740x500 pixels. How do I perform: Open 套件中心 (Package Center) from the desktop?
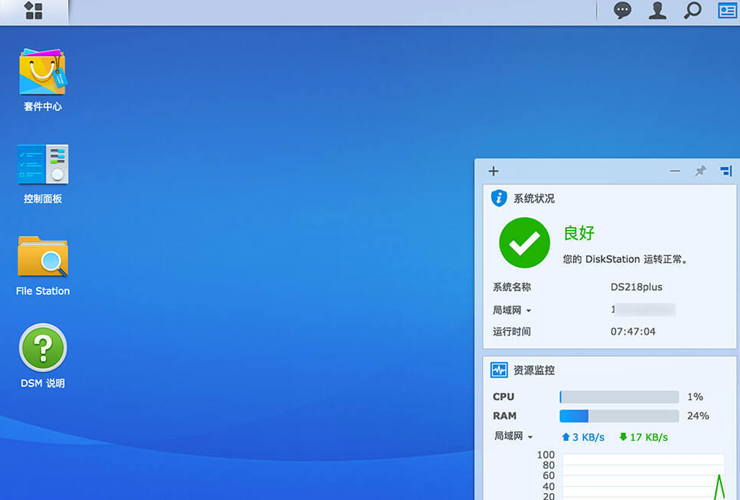click(42, 73)
